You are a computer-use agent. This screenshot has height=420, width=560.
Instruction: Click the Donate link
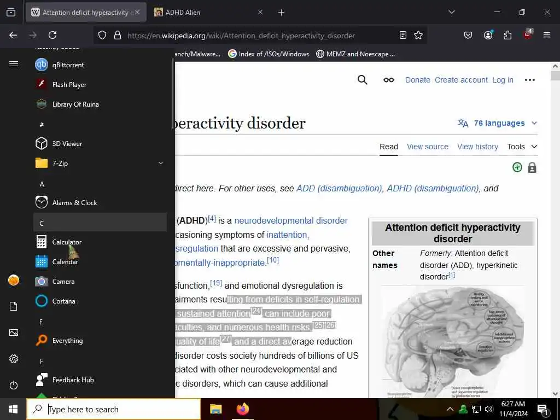pos(417,80)
